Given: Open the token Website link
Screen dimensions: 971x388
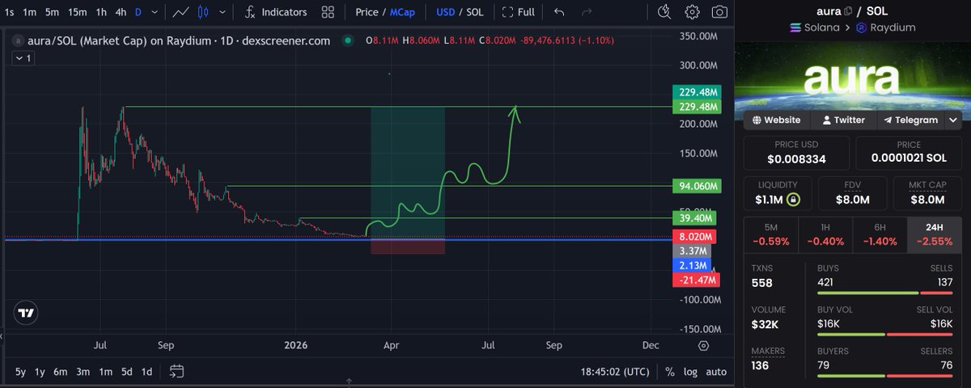Looking at the screenshot, I should (x=776, y=120).
